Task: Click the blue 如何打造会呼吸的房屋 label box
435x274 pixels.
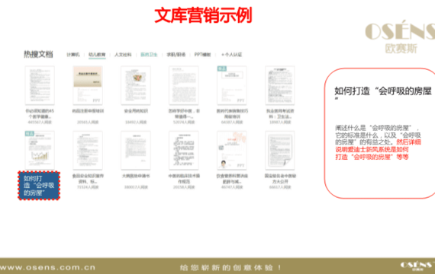Action: (39, 186)
